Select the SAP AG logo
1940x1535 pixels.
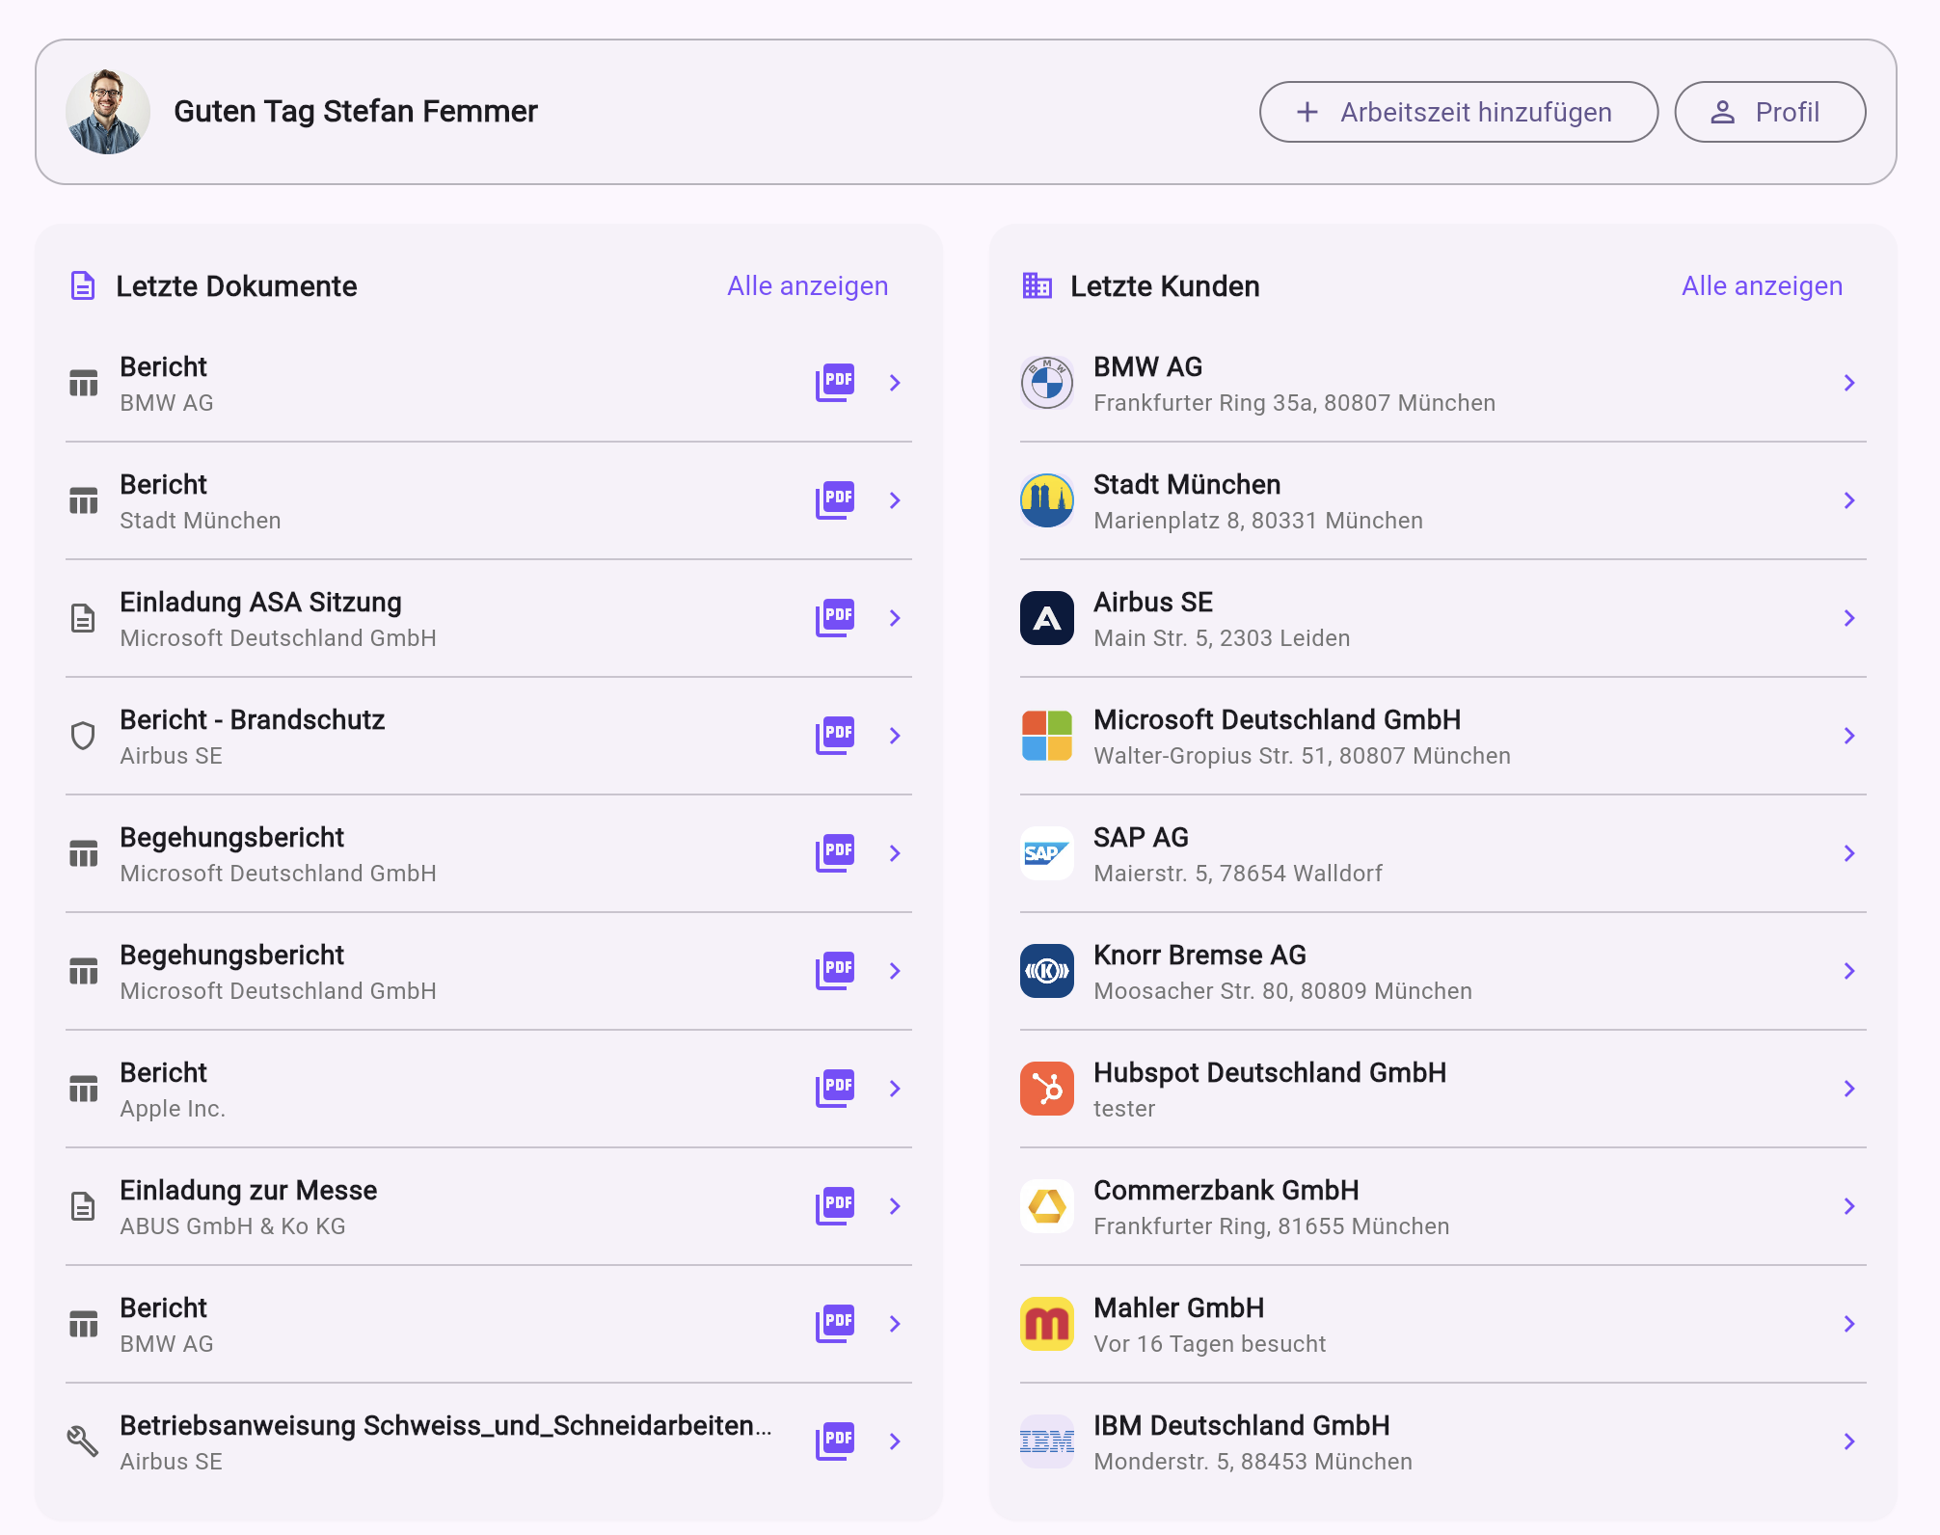tap(1046, 853)
